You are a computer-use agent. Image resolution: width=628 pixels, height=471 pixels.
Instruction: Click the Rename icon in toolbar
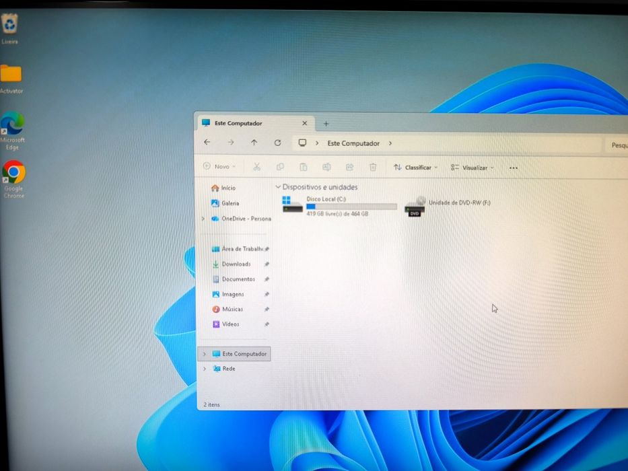click(x=326, y=167)
